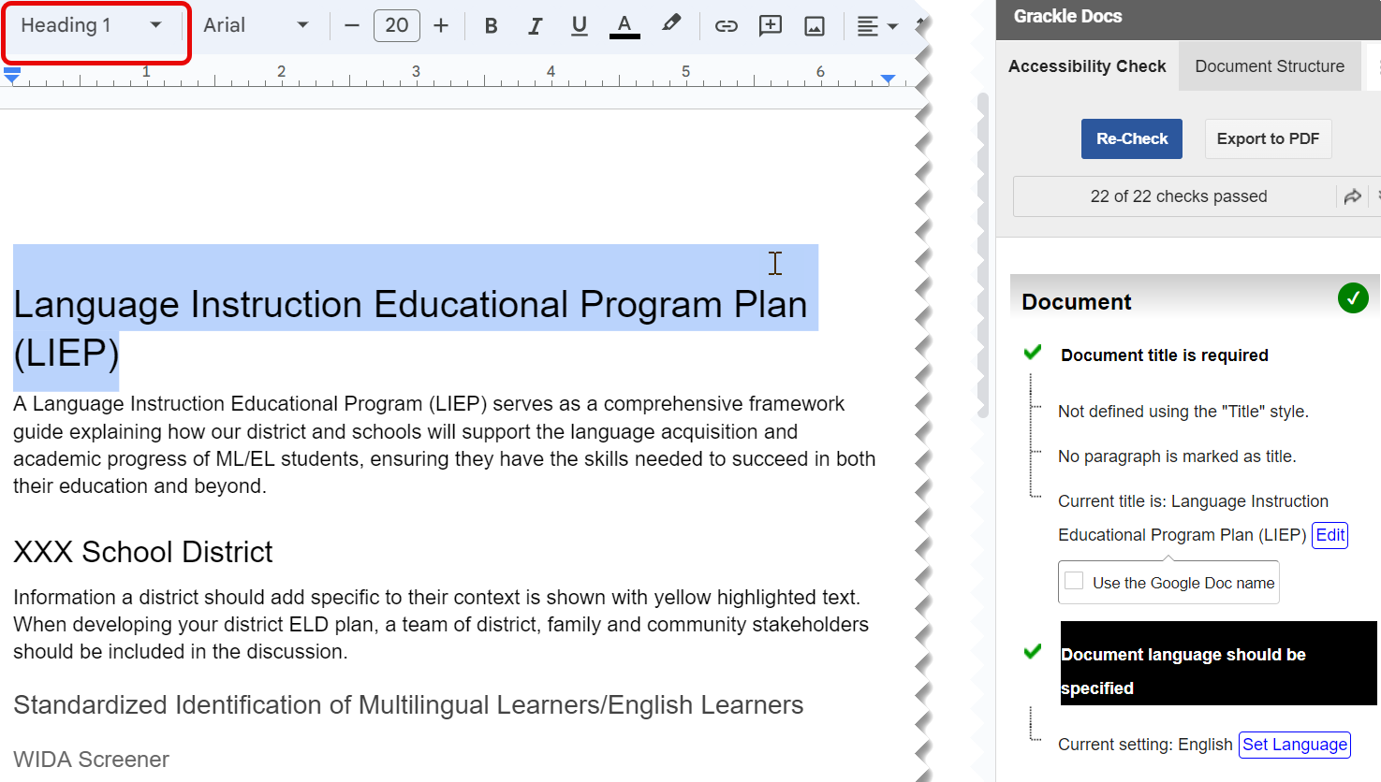Open the text alignment dropdown
Screen dimensions: 1381x782
pyautogui.click(x=877, y=26)
